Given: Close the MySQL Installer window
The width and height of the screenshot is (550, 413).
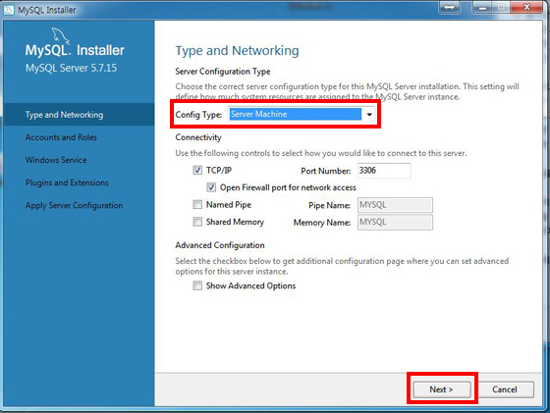Looking at the screenshot, I should [x=526, y=7].
